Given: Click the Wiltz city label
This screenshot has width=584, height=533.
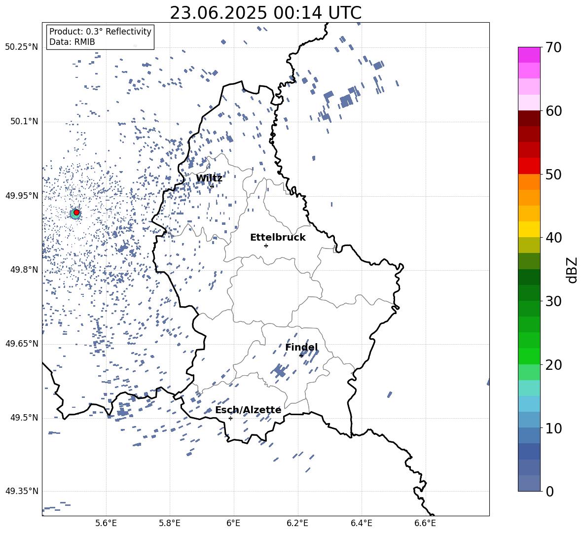Looking at the screenshot, I should point(209,178).
